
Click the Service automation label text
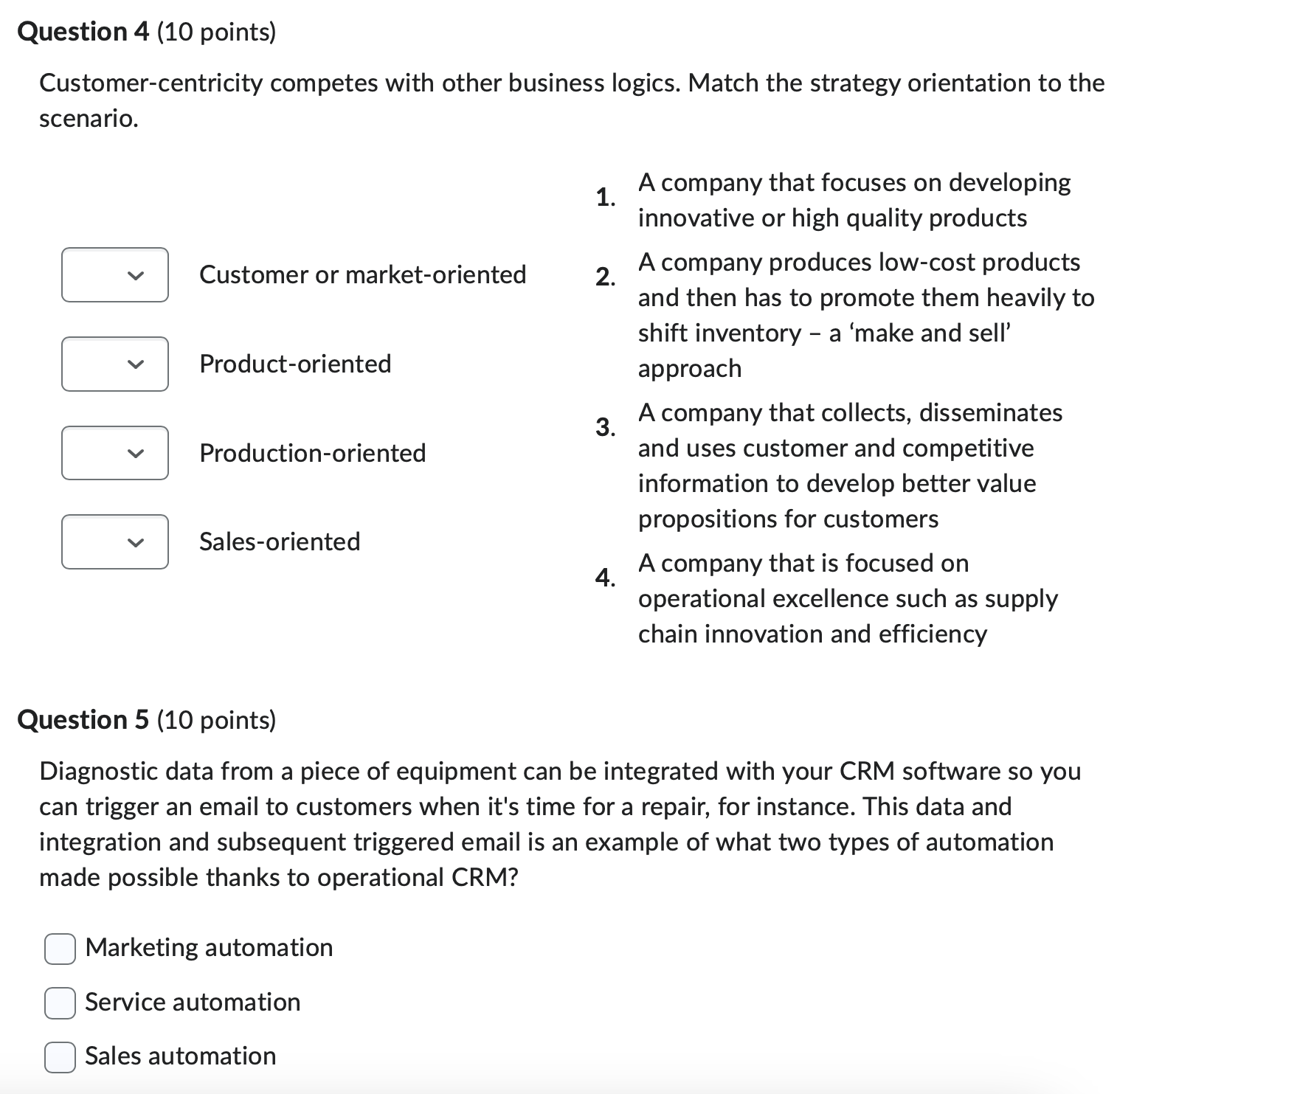pyautogui.click(x=192, y=1003)
